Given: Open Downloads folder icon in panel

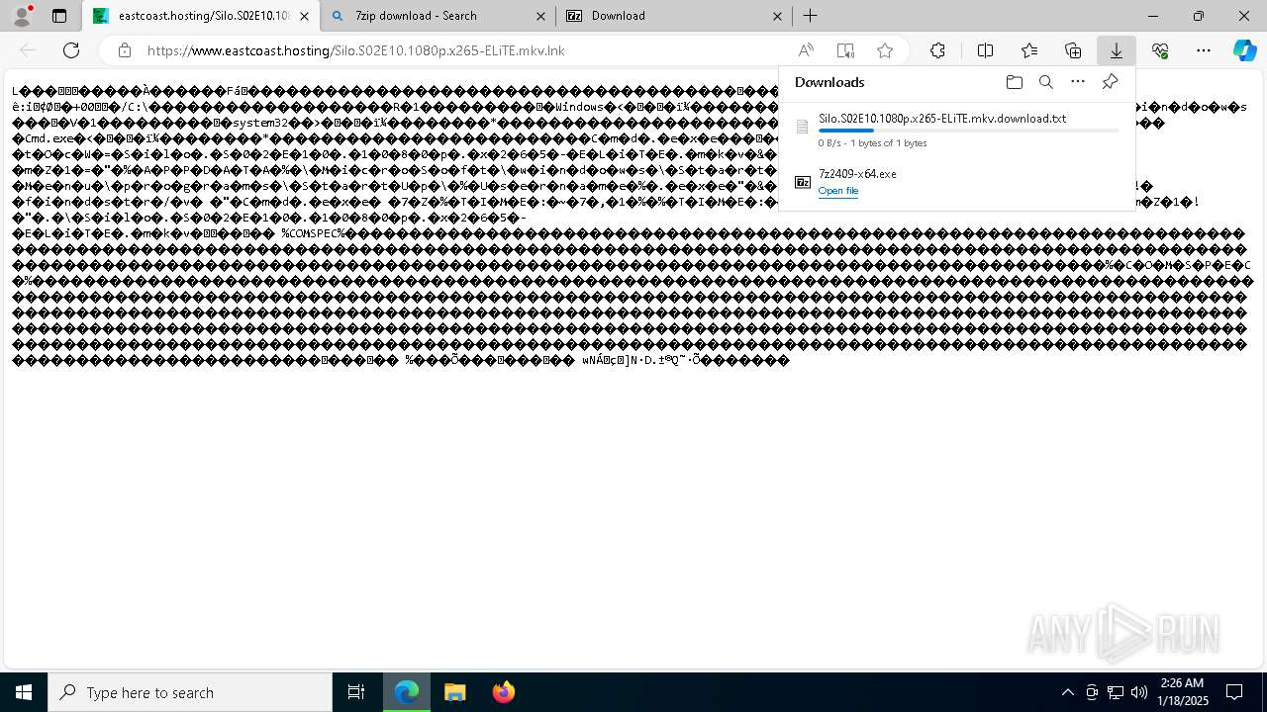Looking at the screenshot, I should pos(1014,82).
